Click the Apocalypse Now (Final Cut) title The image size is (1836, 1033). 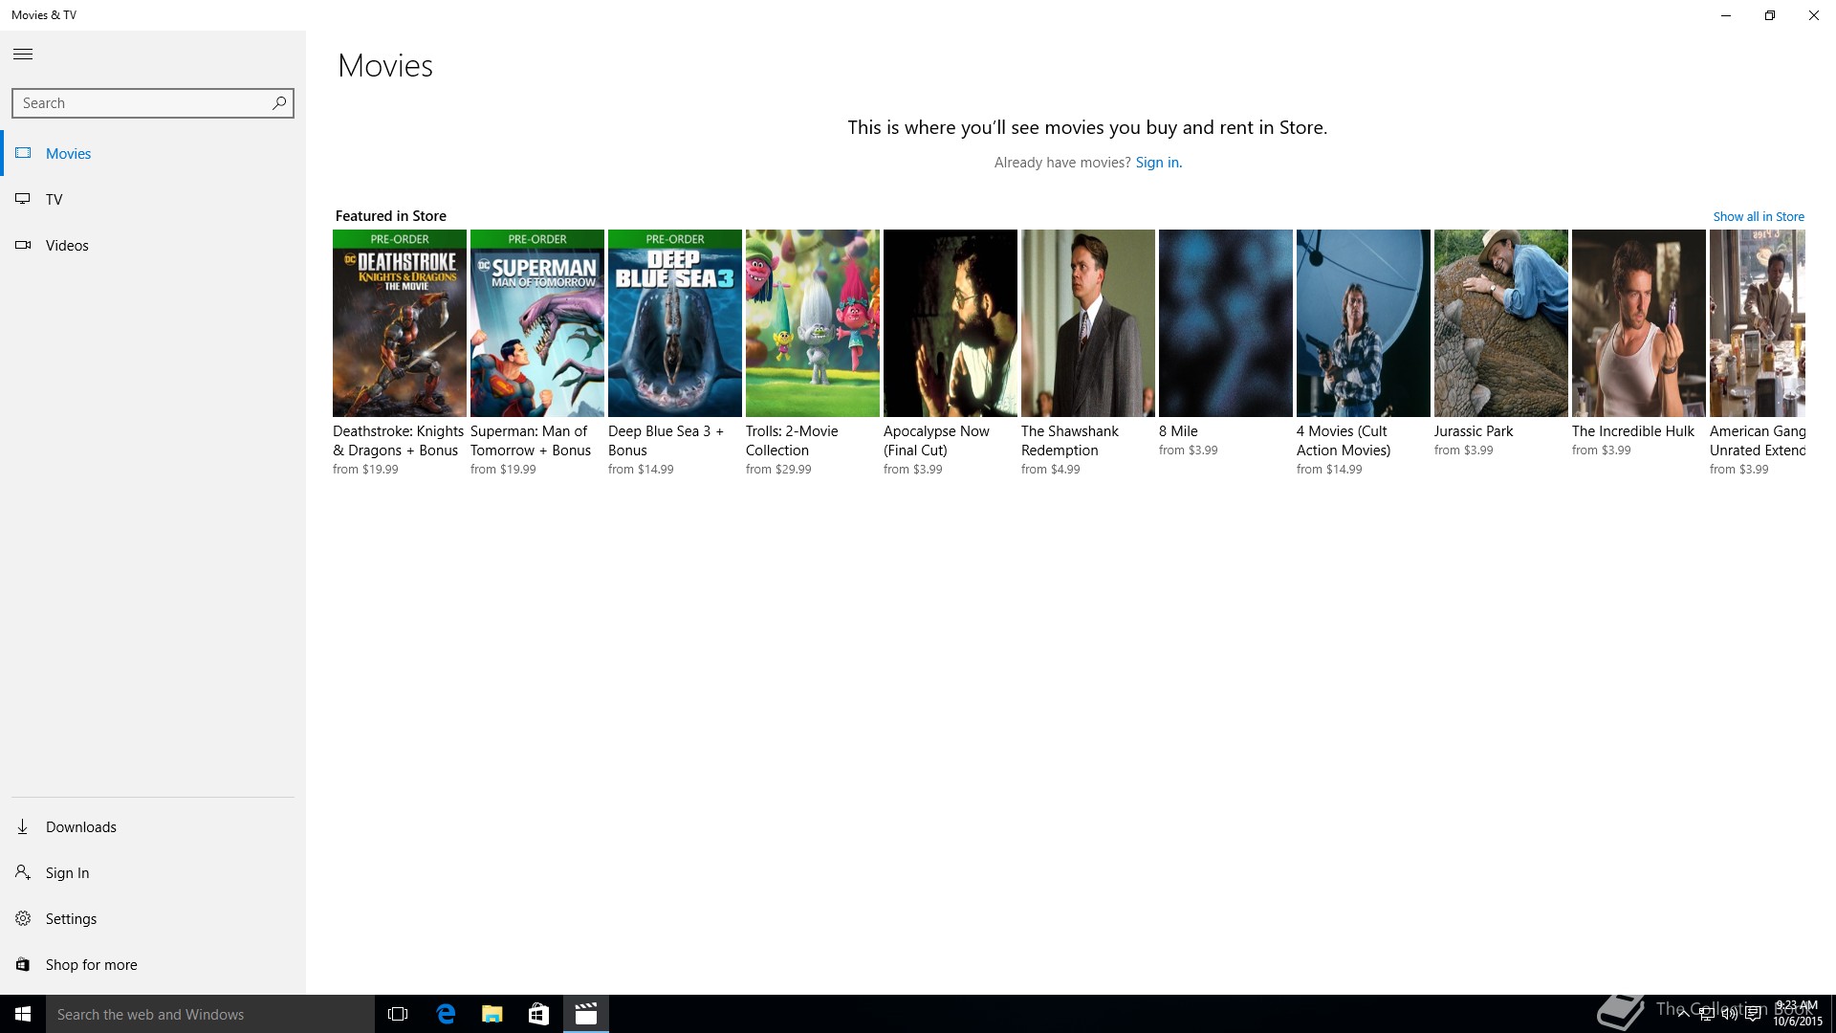point(936,441)
